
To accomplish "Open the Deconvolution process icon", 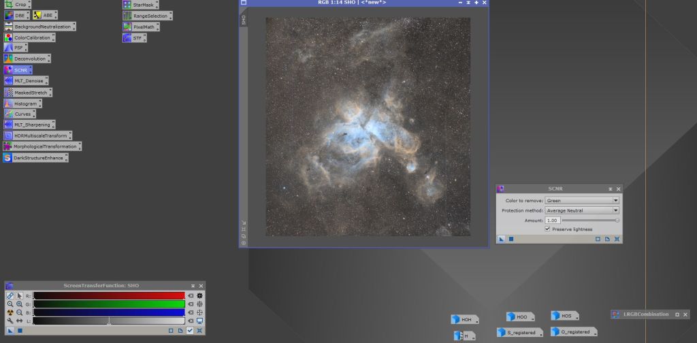I will [29, 59].
